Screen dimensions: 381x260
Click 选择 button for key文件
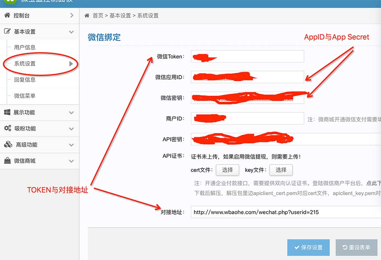click(x=281, y=170)
